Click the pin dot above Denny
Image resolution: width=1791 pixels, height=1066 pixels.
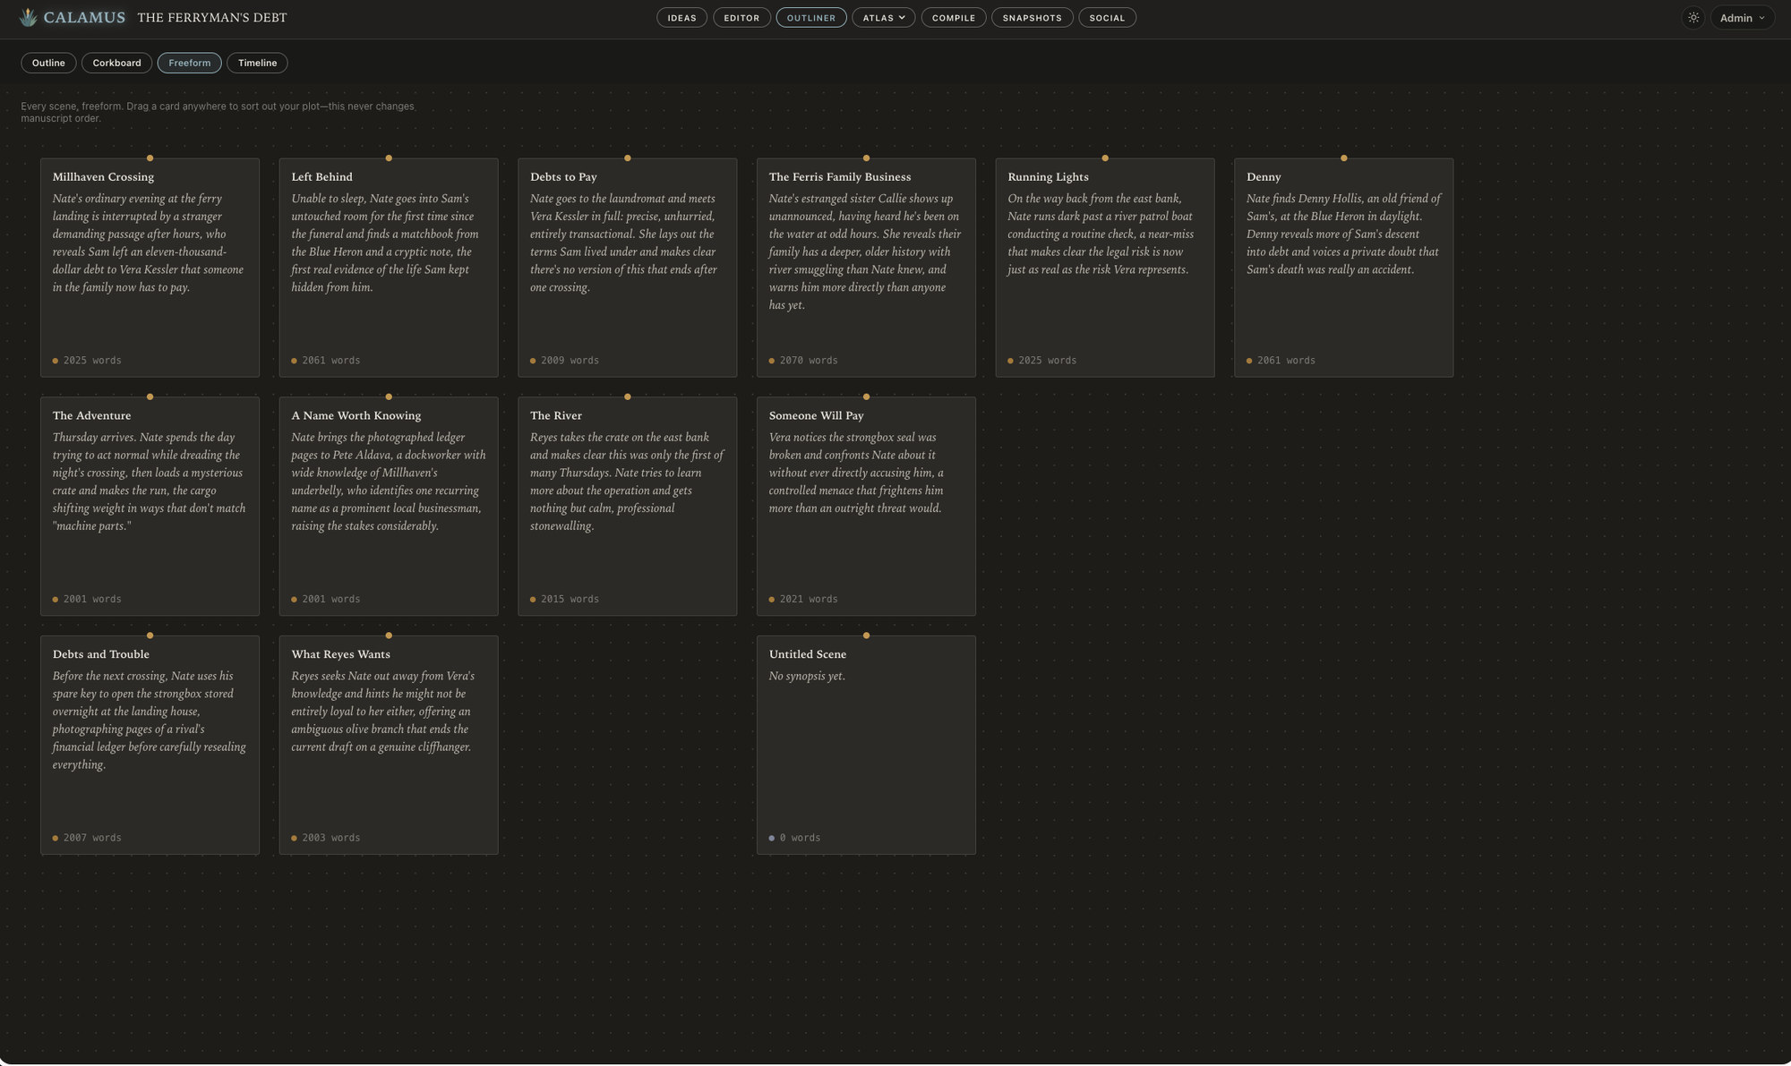pyautogui.click(x=1344, y=158)
